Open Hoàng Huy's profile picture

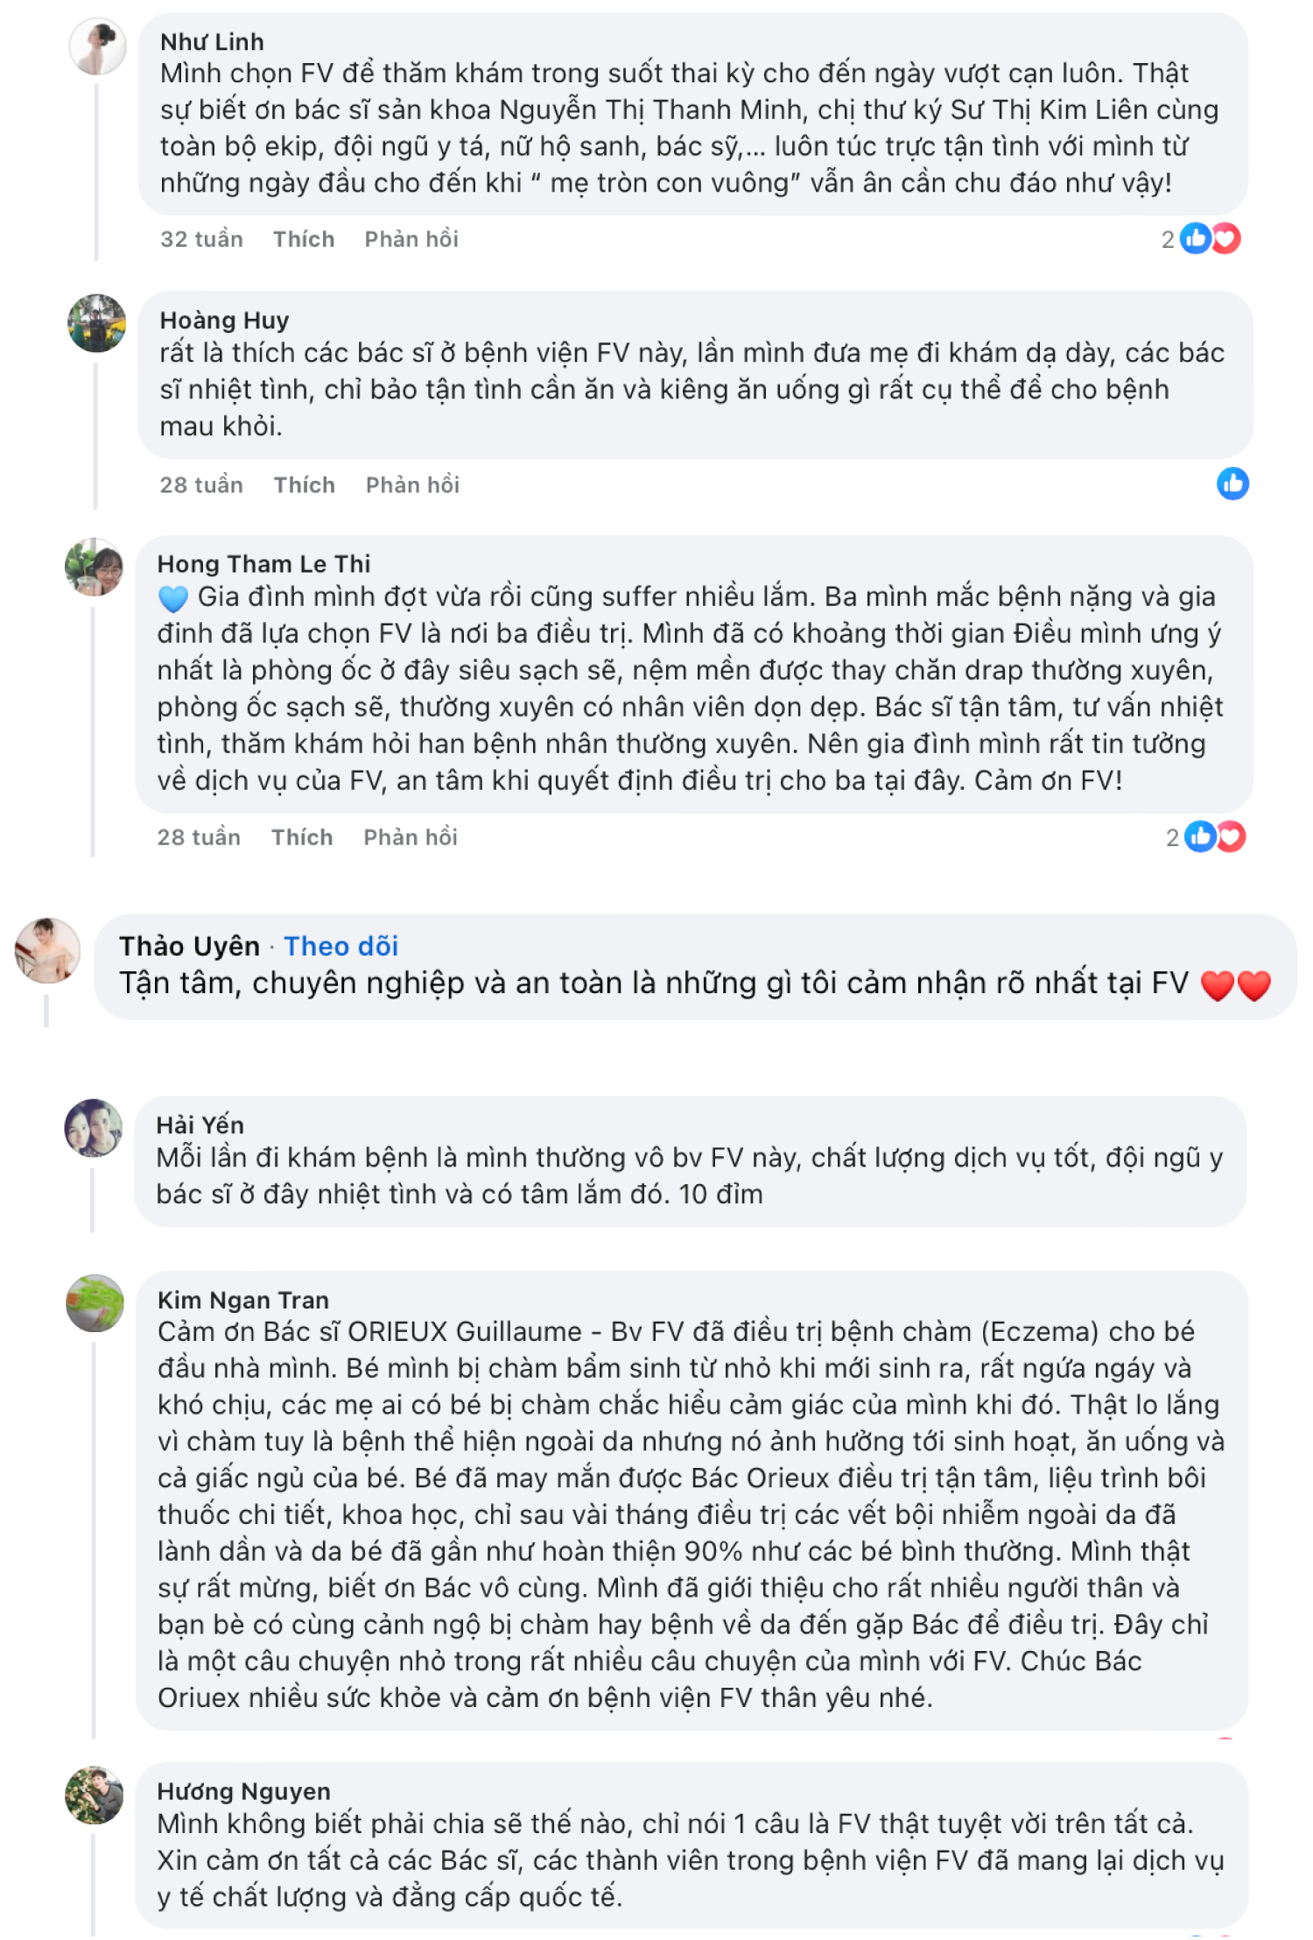(x=97, y=323)
